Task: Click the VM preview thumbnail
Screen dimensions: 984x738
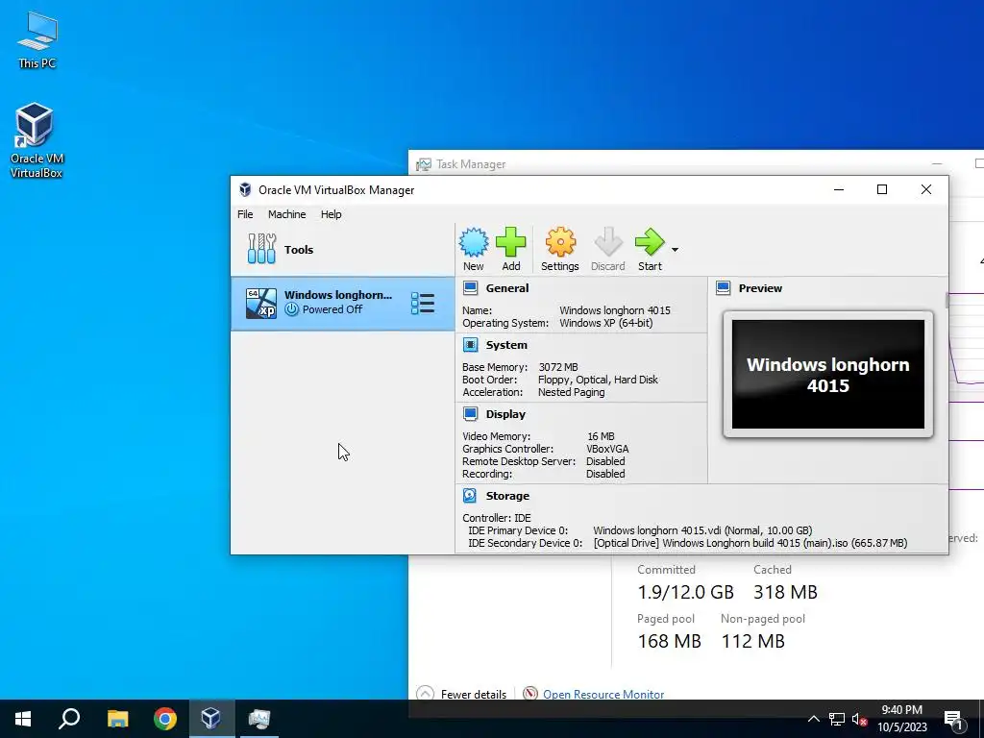Action: 827,374
